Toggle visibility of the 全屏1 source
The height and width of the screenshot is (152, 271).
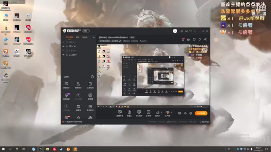[63, 55]
